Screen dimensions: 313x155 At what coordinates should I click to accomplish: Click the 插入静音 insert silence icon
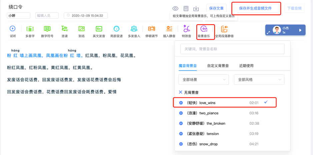coord(169,29)
